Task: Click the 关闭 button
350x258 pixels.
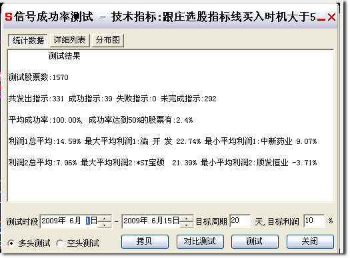Action: coord(310,241)
